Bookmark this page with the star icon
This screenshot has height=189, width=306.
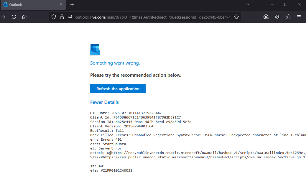coord(236,17)
